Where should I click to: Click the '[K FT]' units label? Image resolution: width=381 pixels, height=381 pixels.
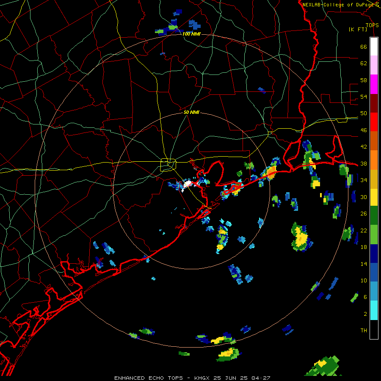point(358,29)
